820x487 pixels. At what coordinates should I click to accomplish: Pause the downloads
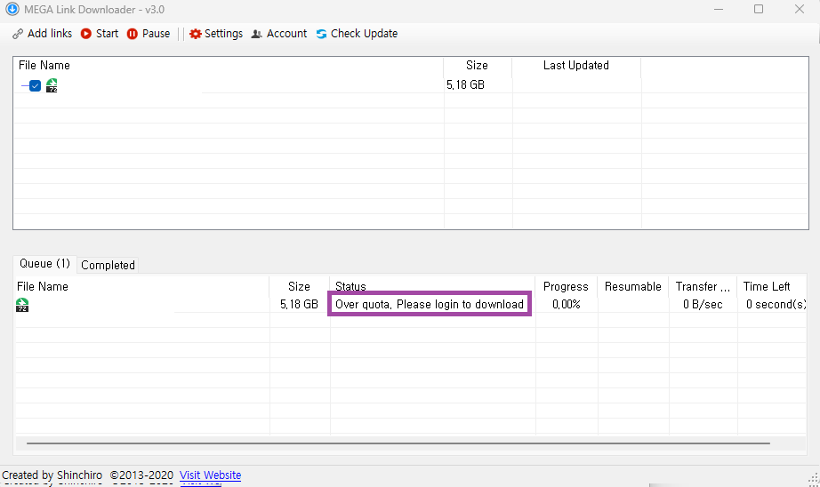pyautogui.click(x=149, y=34)
